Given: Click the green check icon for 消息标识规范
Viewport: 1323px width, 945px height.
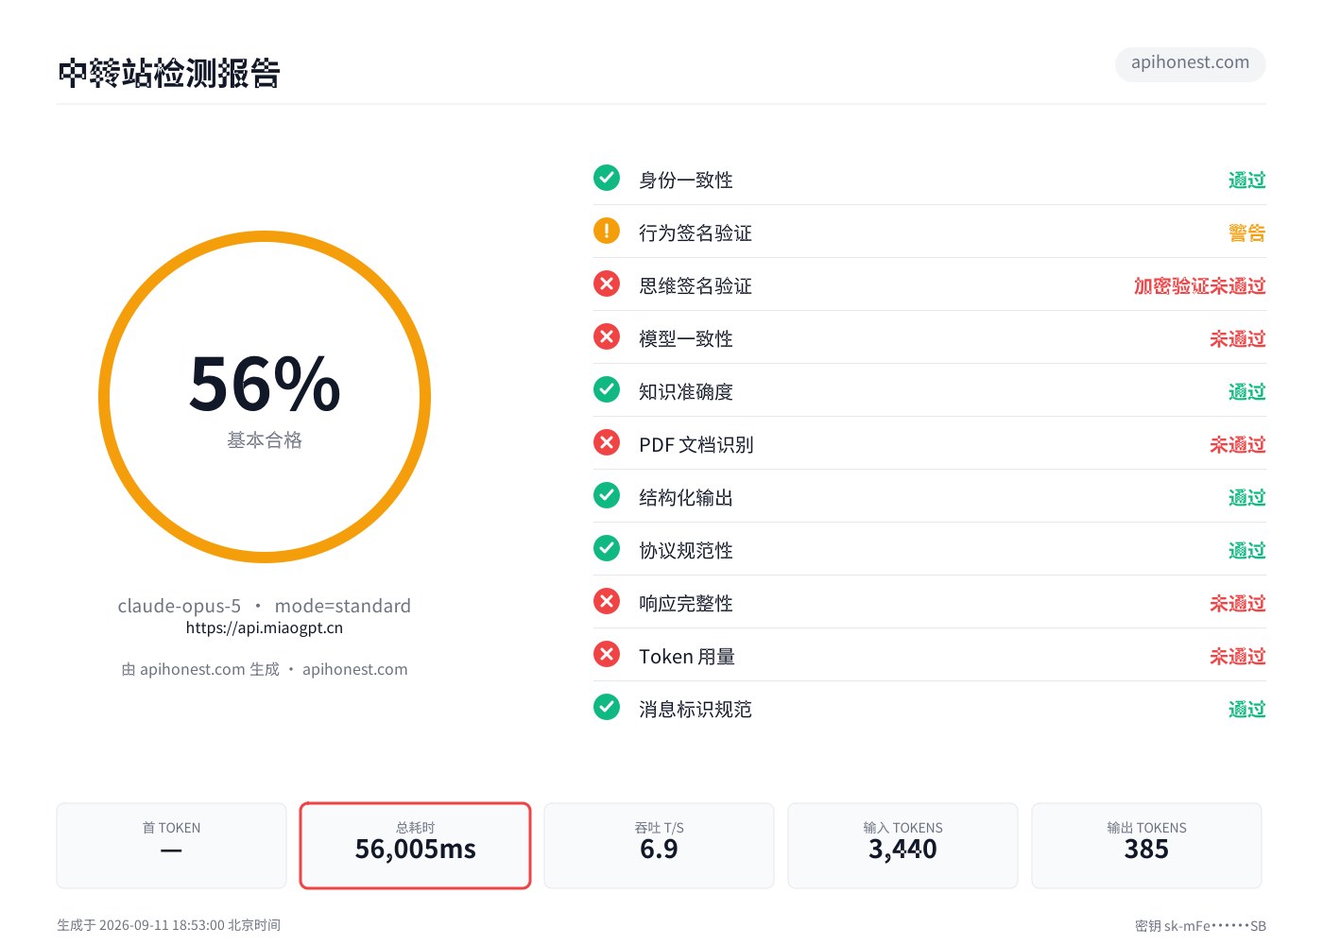Looking at the screenshot, I should pos(607,707).
